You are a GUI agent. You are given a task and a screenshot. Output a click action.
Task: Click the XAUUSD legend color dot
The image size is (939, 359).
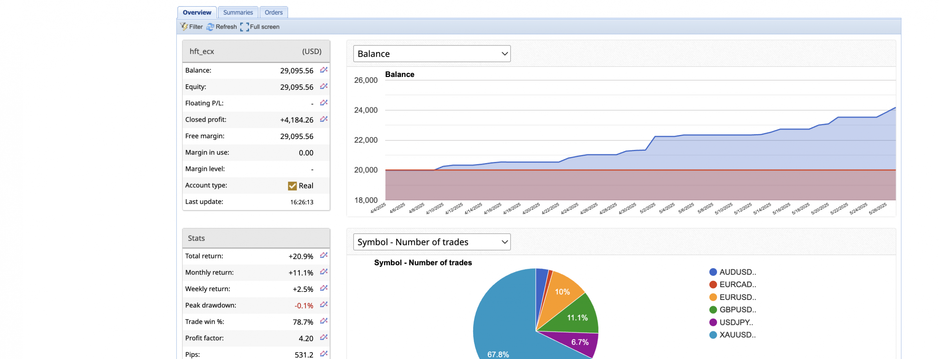click(713, 335)
